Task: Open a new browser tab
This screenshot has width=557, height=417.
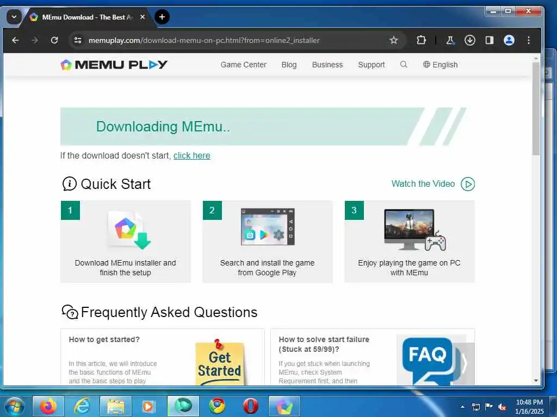Action: 162,17
